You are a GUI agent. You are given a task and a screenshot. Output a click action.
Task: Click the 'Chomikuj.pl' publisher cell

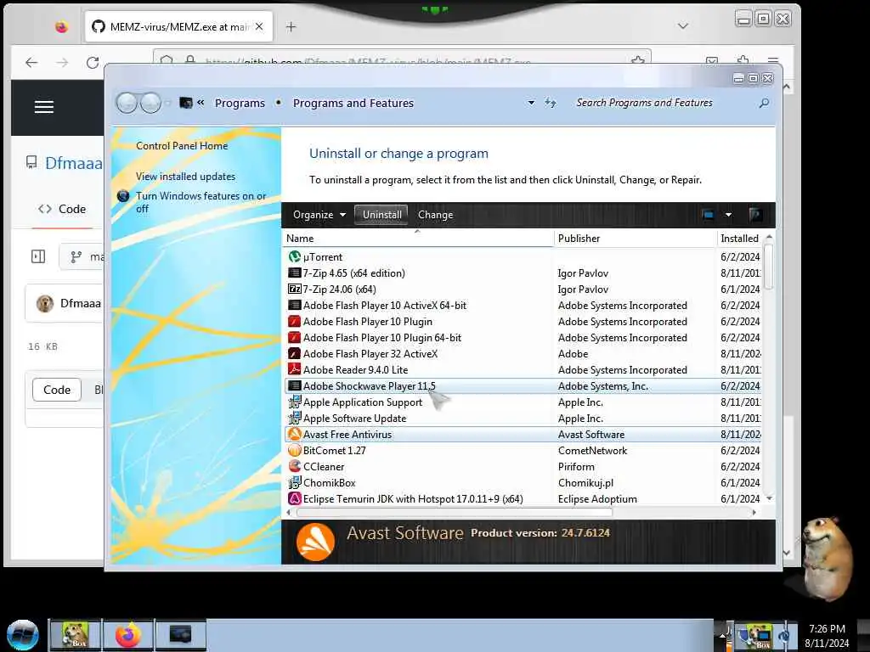(x=585, y=482)
